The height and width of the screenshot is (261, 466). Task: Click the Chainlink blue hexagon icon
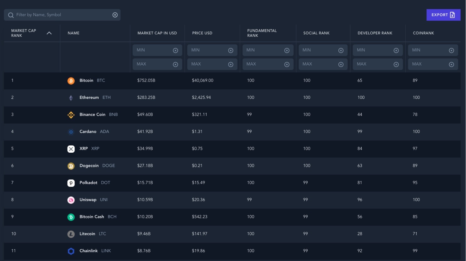point(71,251)
